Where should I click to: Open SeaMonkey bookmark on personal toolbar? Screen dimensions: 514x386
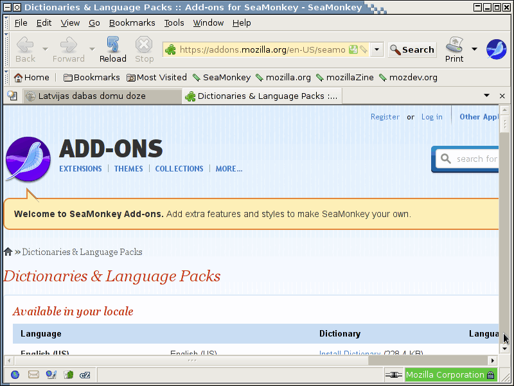tap(222, 78)
